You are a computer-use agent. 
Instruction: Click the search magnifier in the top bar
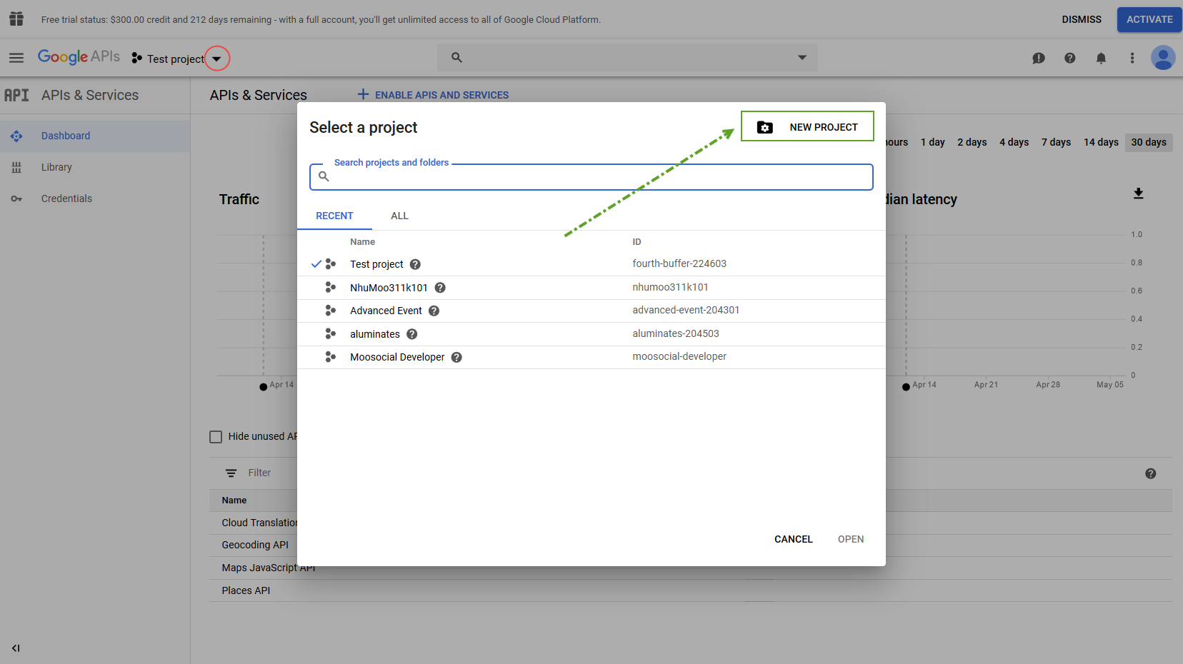point(456,58)
